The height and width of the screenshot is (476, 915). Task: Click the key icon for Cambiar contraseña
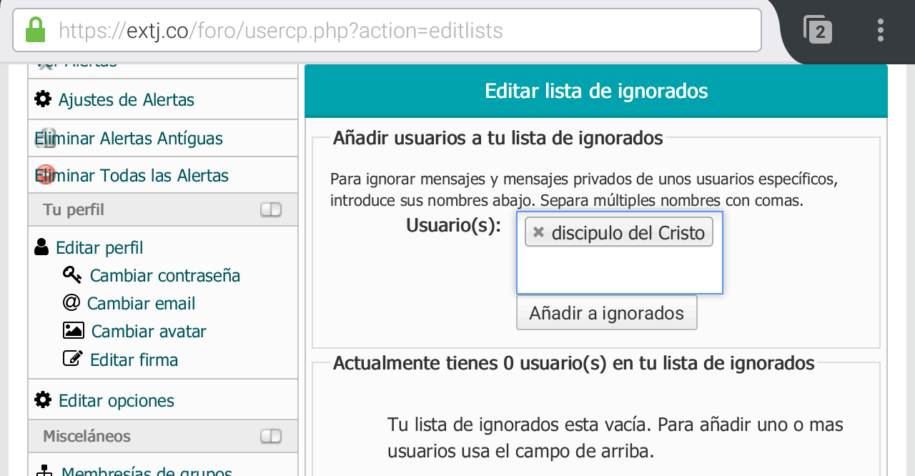pos(72,275)
